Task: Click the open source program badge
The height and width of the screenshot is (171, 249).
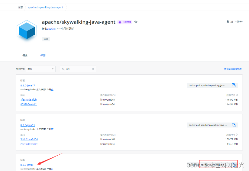Action: [x=125, y=22]
